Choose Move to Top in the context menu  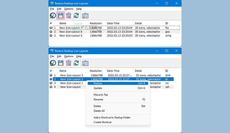101,95
